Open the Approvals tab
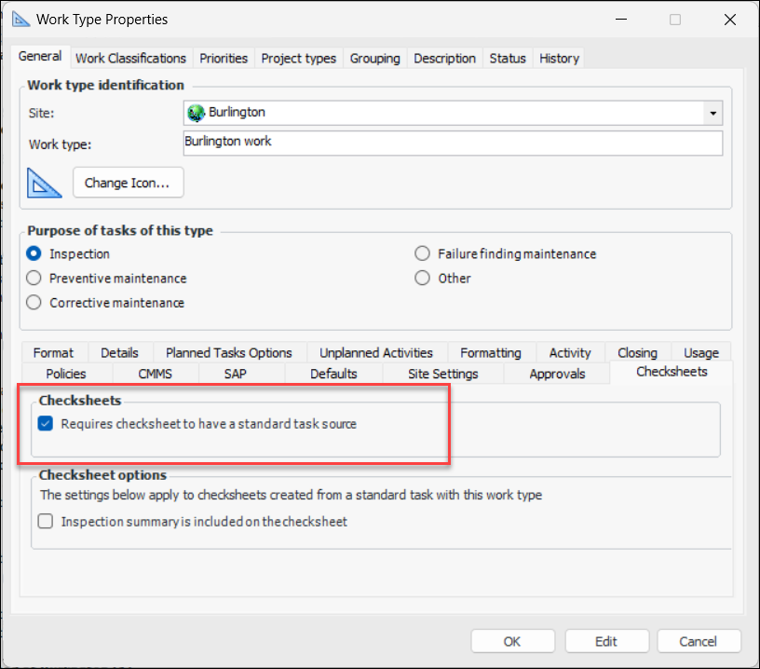This screenshot has height=669, width=760. [x=557, y=374]
